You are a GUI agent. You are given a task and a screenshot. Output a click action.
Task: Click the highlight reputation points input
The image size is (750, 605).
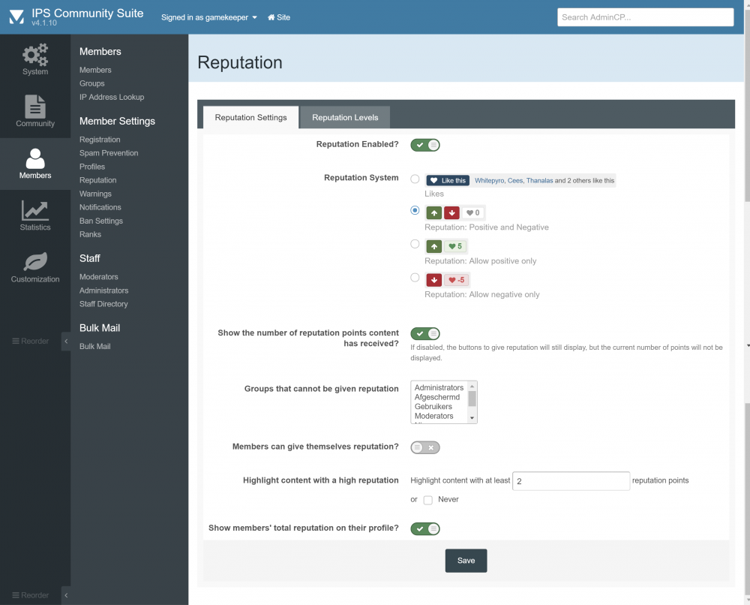coord(571,481)
